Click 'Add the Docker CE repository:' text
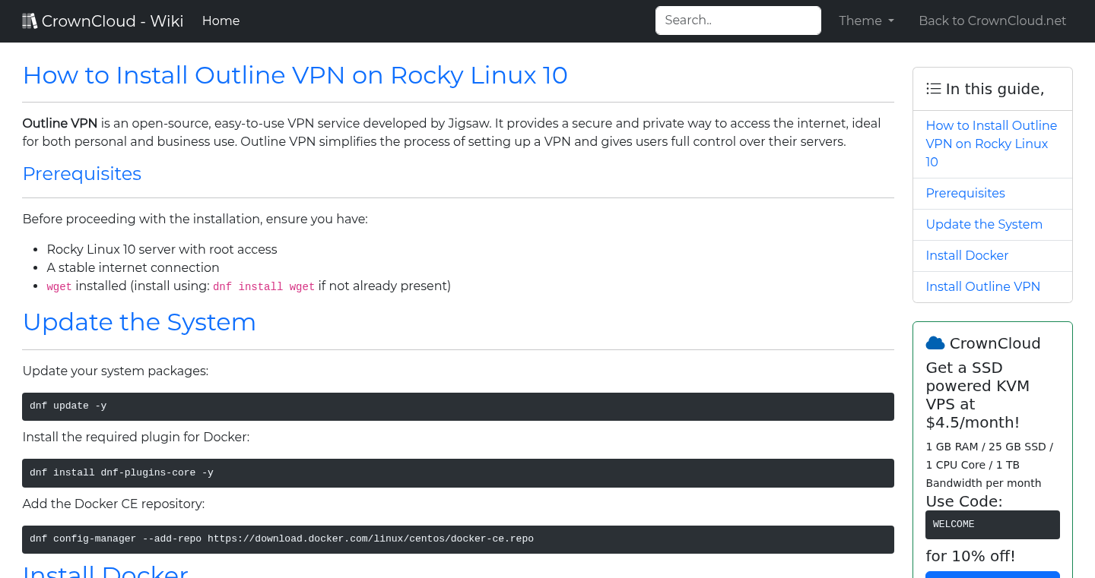The width and height of the screenshot is (1095, 578). pyautogui.click(x=114, y=504)
